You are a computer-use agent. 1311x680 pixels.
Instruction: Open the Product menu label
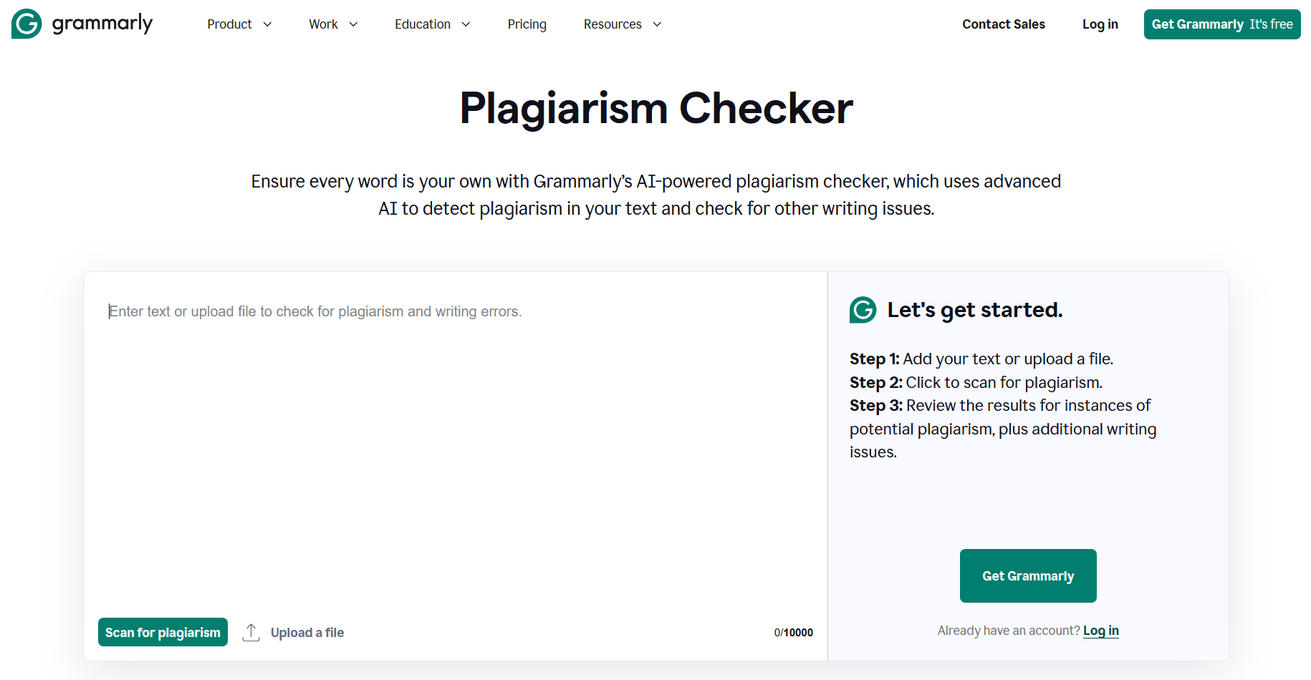229,24
